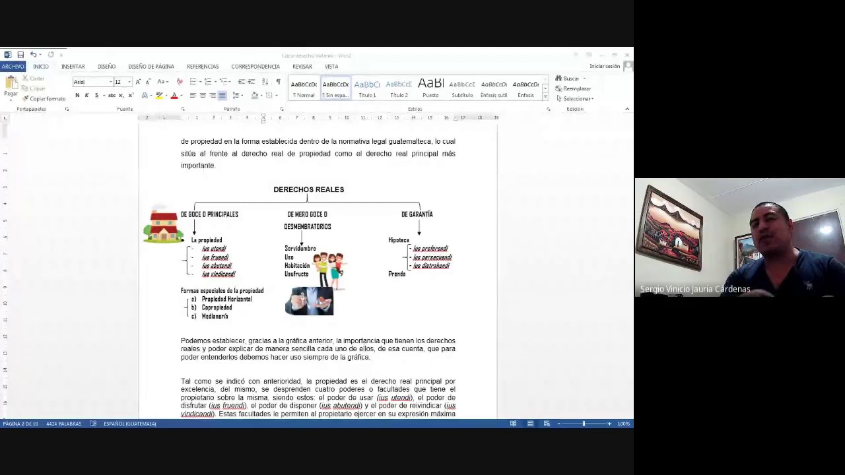This screenshot has height=475, width=845.
Task: Switch to the DISEÑO tab
Action: tap(106, 67)
